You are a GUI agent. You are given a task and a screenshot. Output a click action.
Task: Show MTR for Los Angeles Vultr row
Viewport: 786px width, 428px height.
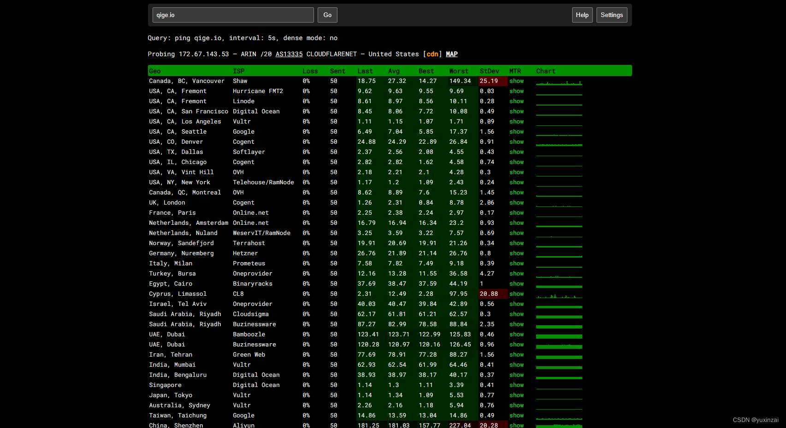[x=517, y=122]
